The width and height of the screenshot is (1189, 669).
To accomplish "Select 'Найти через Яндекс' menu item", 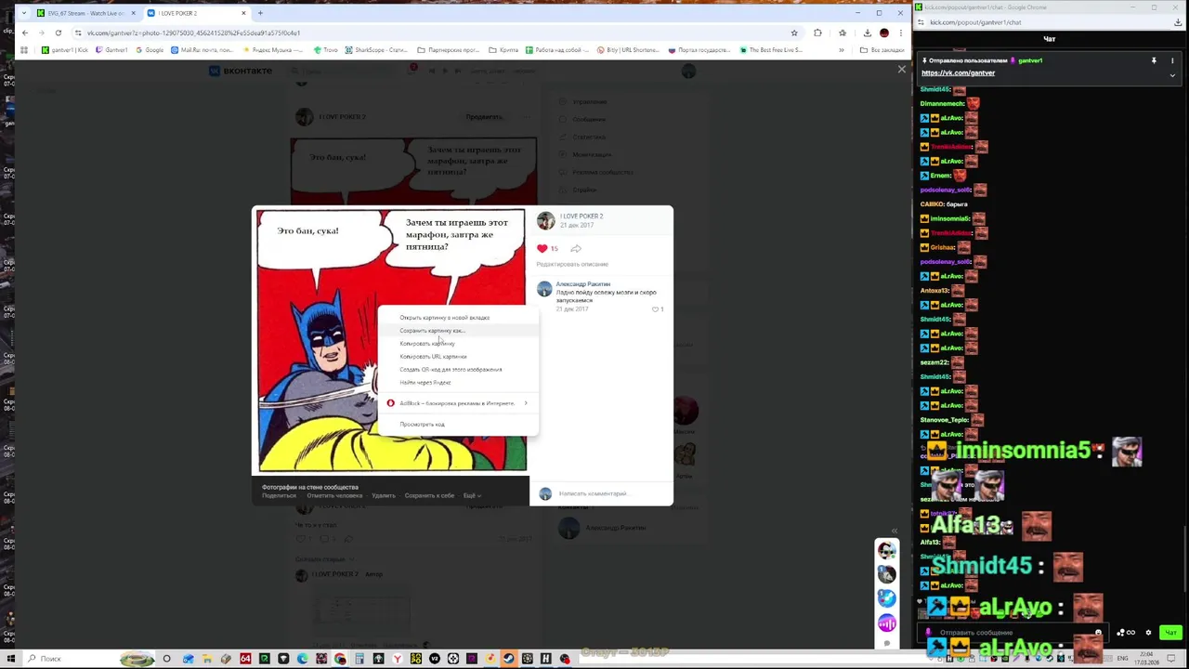I will 425,383.
